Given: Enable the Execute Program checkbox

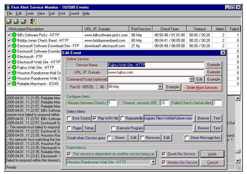Looking at the screenshot, I should pos(113,128).
